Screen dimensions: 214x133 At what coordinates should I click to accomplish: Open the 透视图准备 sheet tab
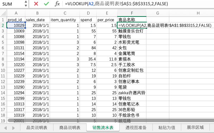[x=136, y=127]
